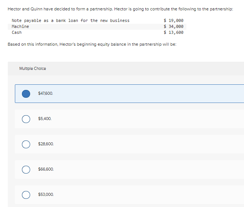The width and height of the screenshot is (244, 207).
Task: Click the word 'partnership:' ending the intro
Action: pyautogui.click(x=221, y=9)
